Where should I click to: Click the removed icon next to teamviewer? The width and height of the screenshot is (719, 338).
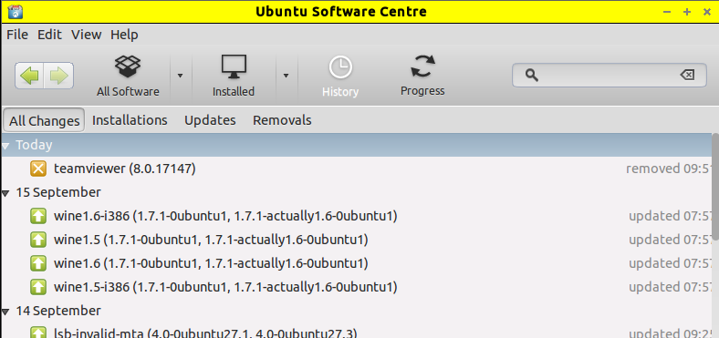[38, 169]
